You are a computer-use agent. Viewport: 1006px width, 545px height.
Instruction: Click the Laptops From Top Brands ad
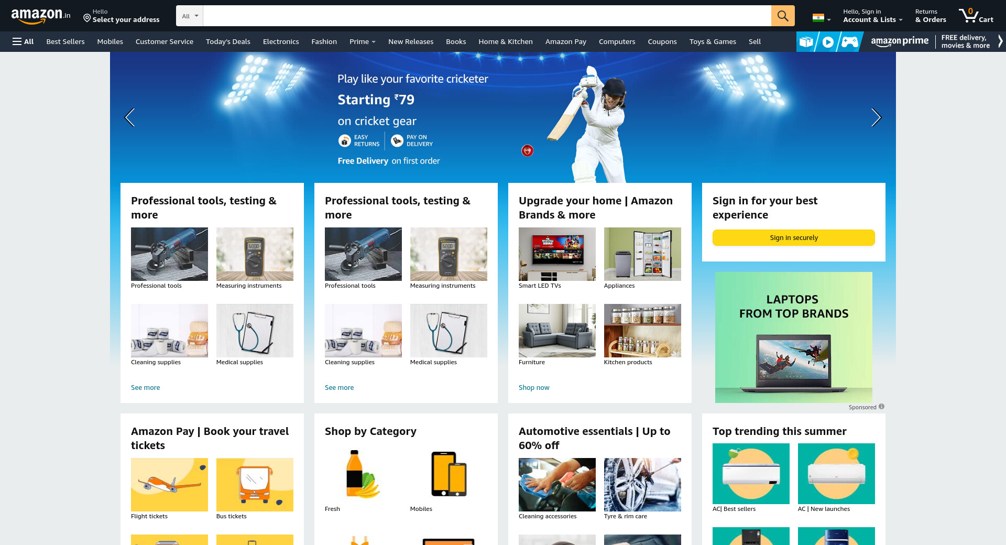click(x=794, y=337)
